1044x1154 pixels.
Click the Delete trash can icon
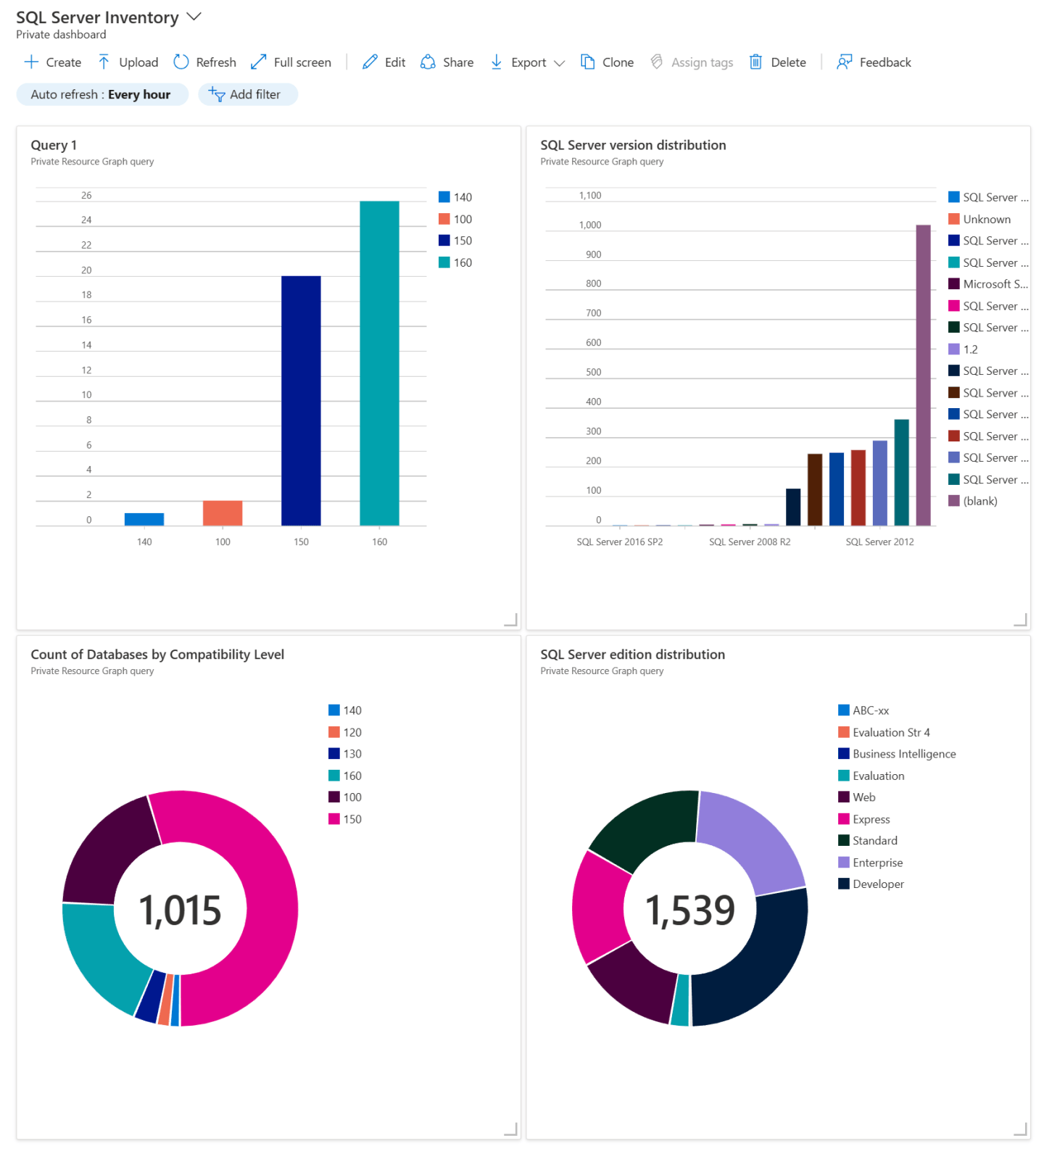pos(755,62)
